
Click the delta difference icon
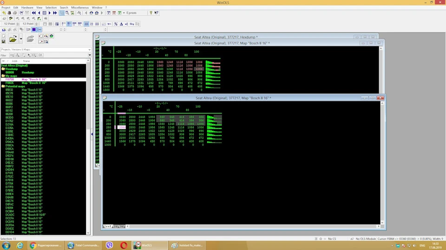(121, 24)
